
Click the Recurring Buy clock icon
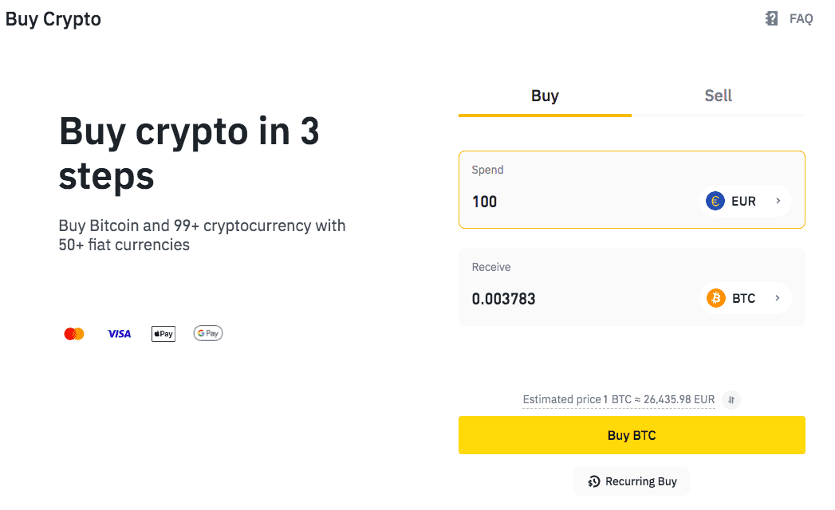593,481
